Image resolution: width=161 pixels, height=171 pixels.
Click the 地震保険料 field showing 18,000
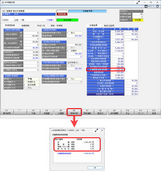31,52
